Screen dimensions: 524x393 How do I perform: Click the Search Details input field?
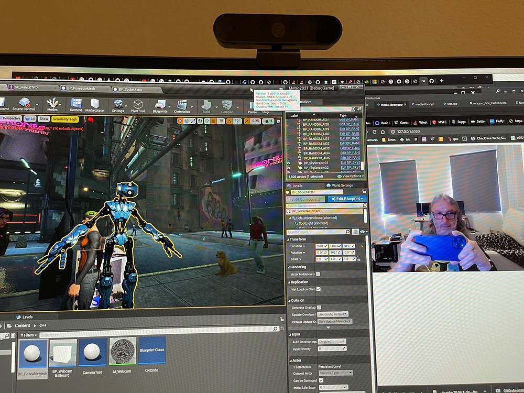(x=319, y=232)
